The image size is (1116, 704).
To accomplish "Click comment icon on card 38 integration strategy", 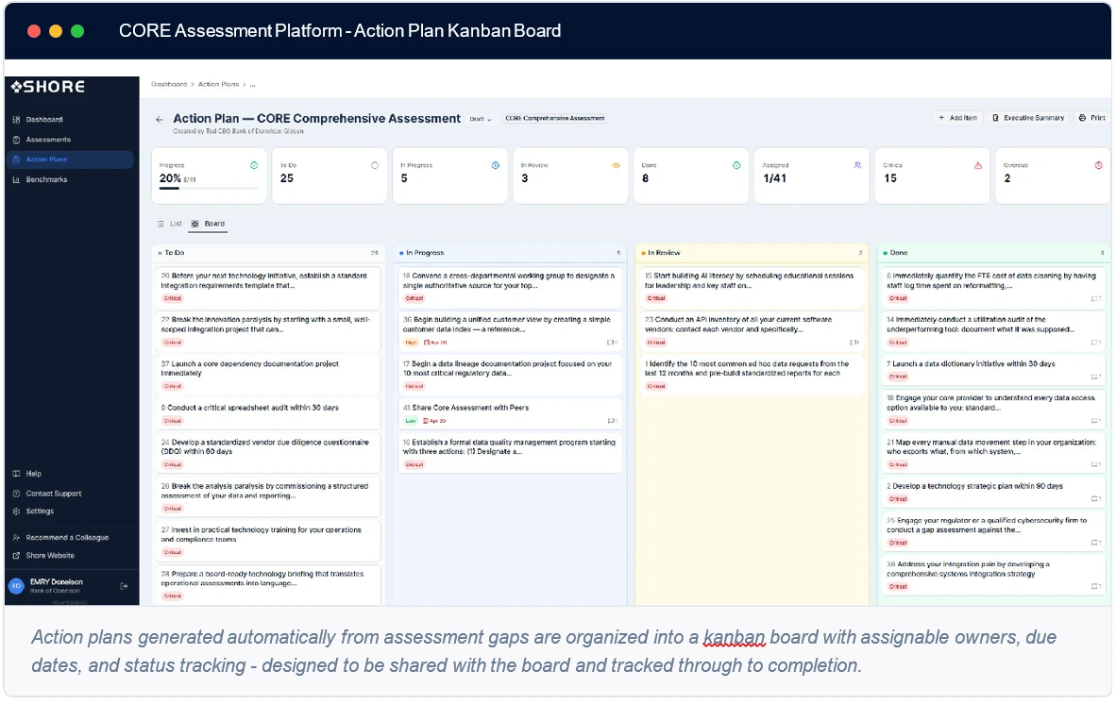I will point(1095,587).
